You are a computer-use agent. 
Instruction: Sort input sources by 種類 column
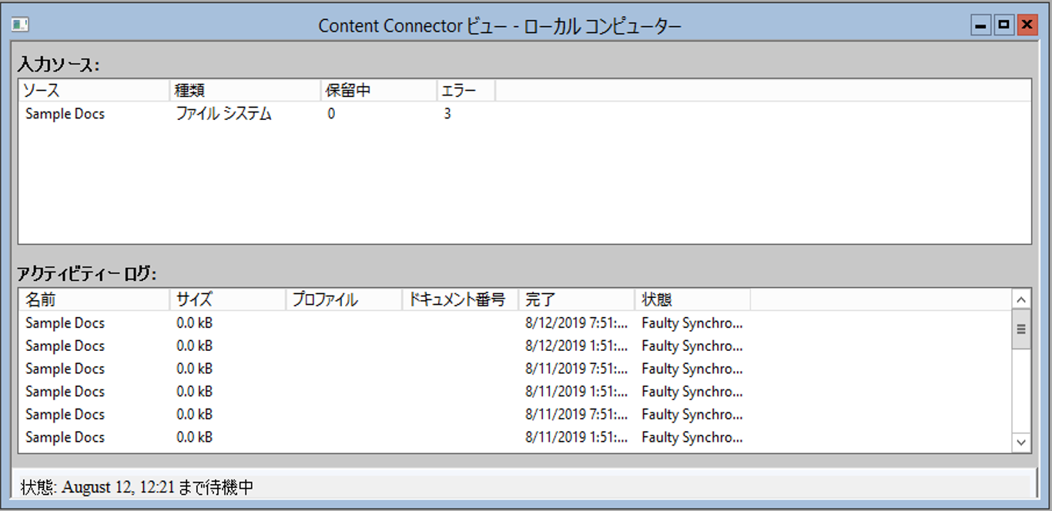pos(245,90)
